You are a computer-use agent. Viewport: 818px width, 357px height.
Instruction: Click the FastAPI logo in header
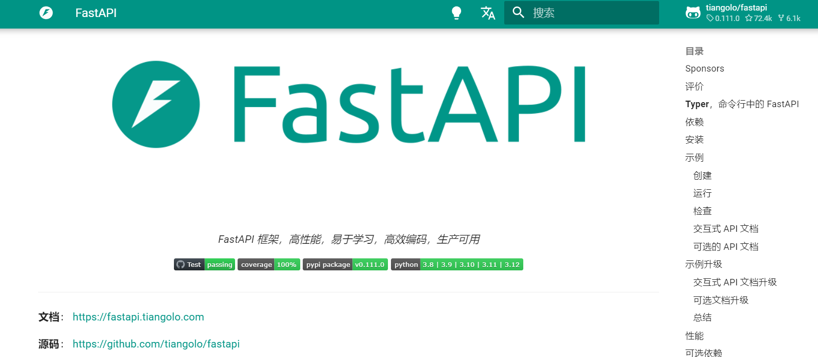coord(46,13)
